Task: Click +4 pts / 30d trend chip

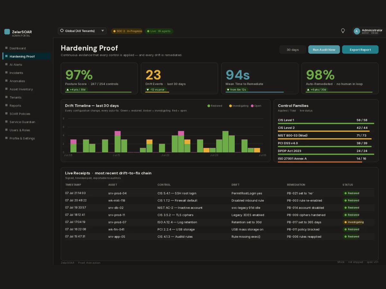Action: (x=76, y=90)
